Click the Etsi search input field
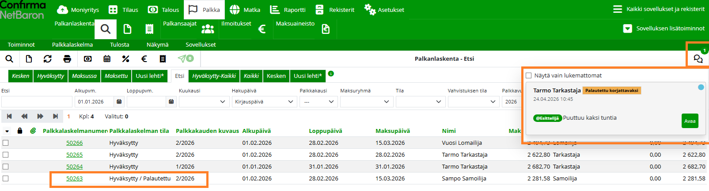 coord(37,102)
